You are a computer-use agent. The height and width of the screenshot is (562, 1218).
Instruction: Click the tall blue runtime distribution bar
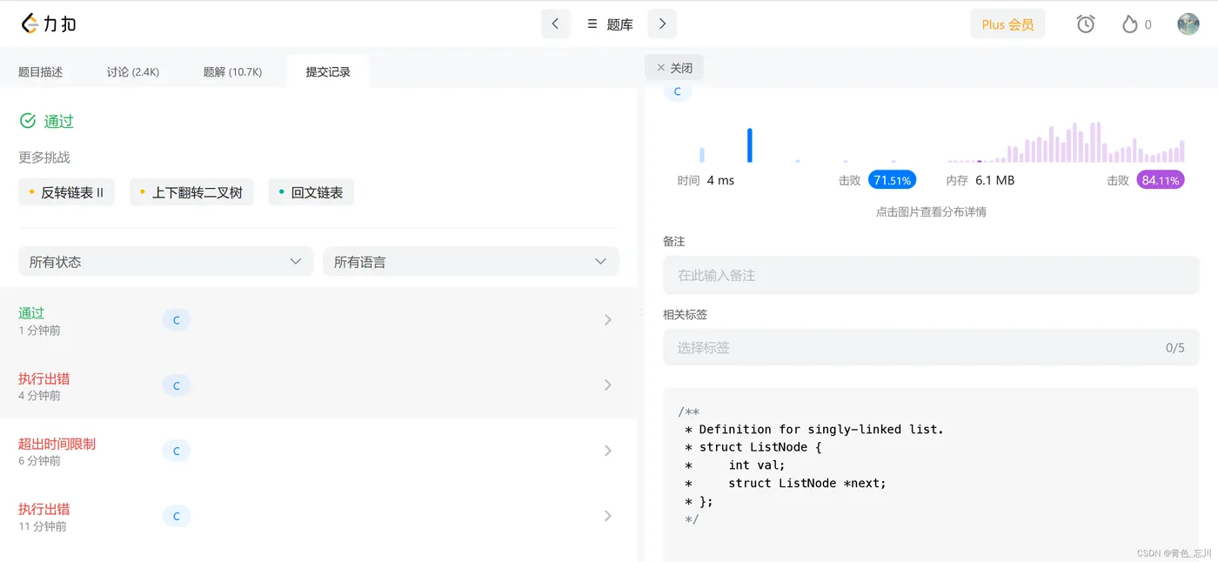750,145
